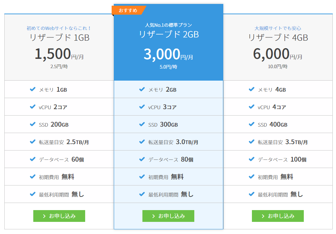
Task: Click checkmark icon beside vCPU 4コア
Action: [252, 107]
